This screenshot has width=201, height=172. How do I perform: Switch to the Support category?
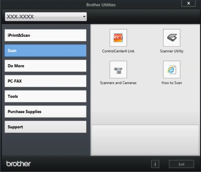pyautogui.click(x=46, y=127)
